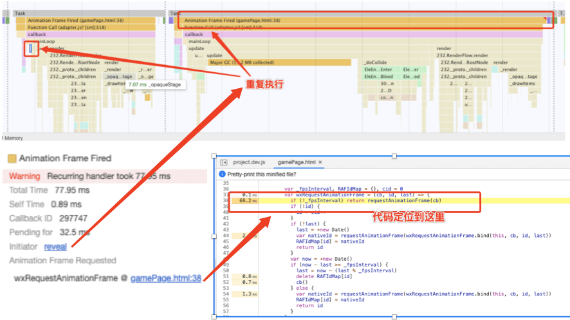Click line number 44 in gutter
The width and height of the screenshot is (570, 320).
pos(226,236)
